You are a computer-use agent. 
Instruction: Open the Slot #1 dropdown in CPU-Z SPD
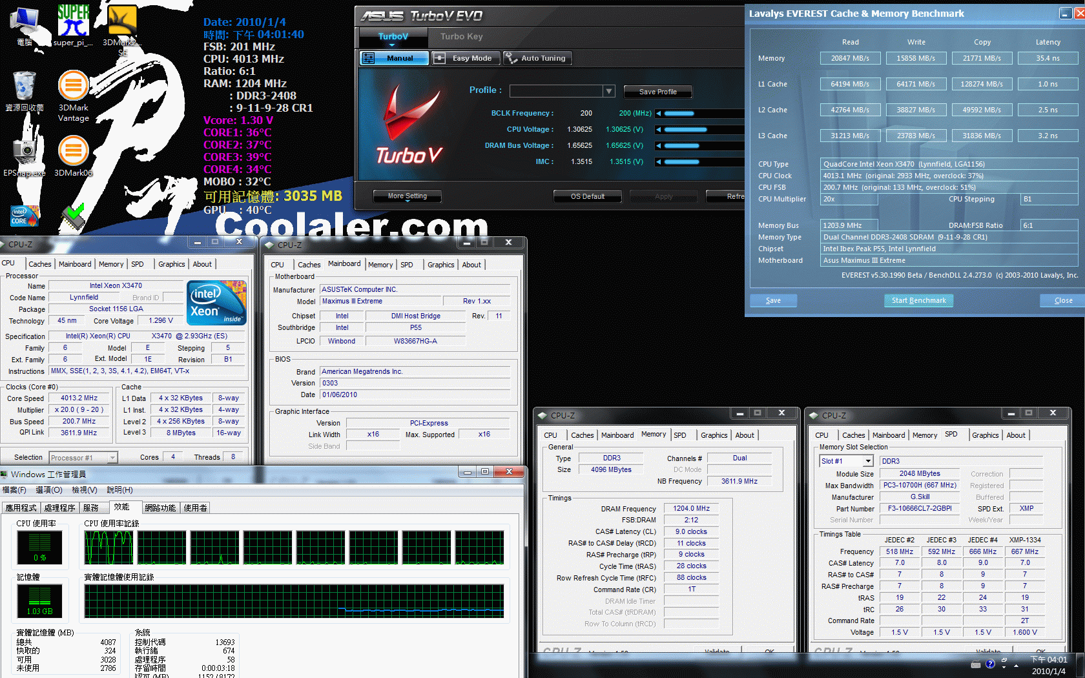click(868, 461)
